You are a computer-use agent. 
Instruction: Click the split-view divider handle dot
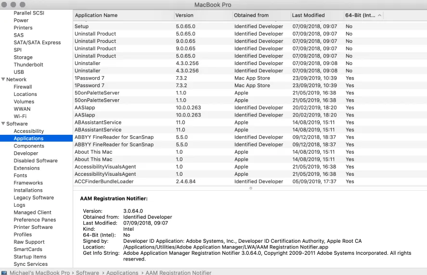[250, 188]
